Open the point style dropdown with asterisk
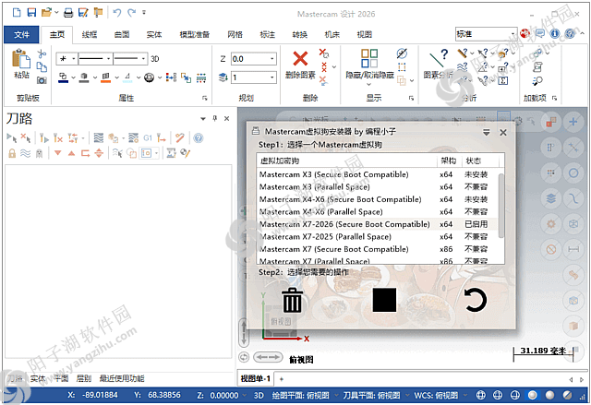The image size is (591, 405). pyautogui.click(x=74, y=59)
